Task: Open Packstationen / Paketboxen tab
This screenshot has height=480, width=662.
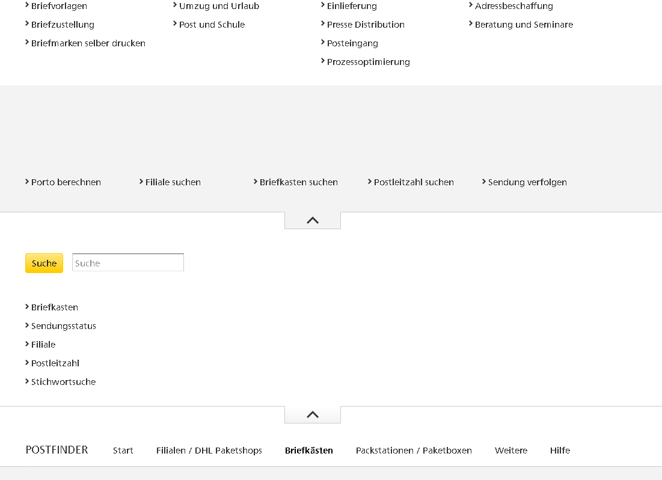Action: point(414,450)
